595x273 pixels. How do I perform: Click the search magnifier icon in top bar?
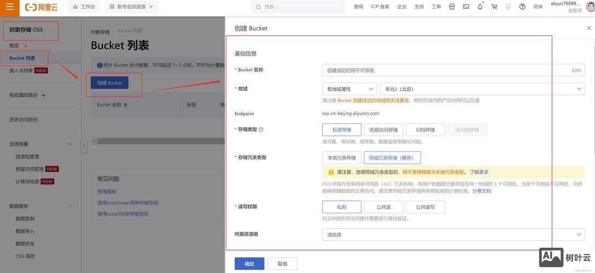tap(259, 7)
